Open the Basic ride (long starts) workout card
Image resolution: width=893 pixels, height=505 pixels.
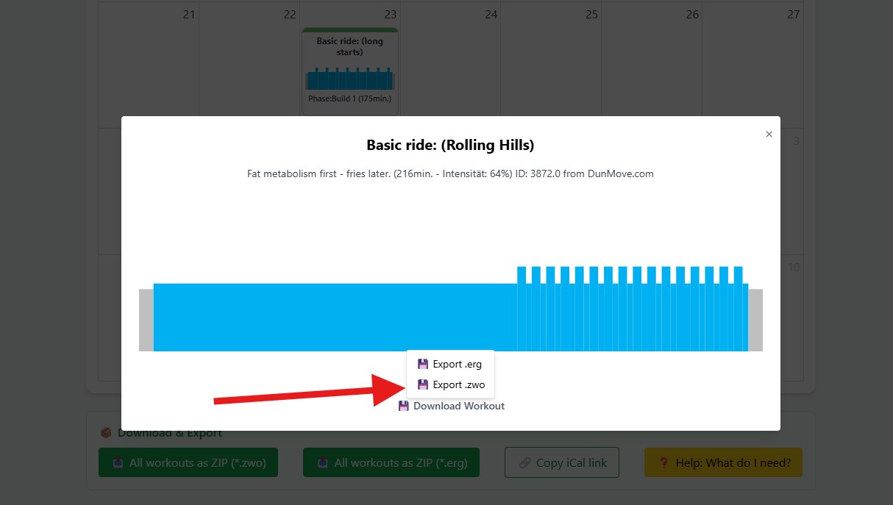pos(350,72)
